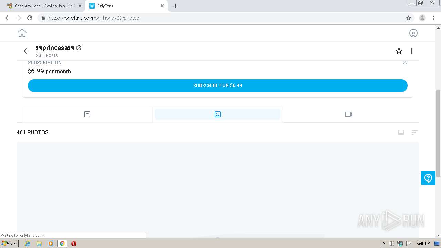
Task: Select the OnlyFans browser tab
Action: [126, 6]
